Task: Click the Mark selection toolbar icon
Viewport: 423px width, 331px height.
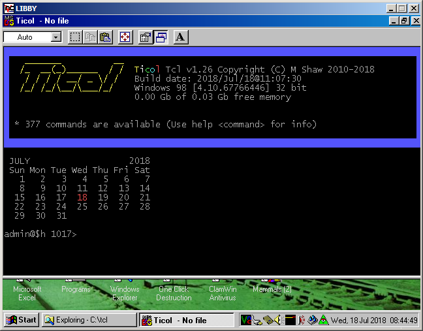Action: coord(74,37)
